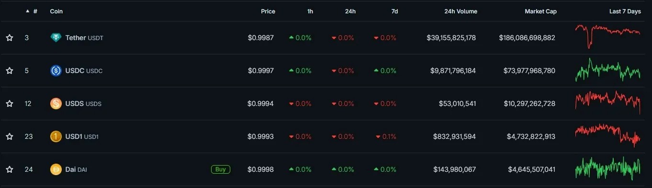Image resolution: width=652 pixels, height=188 pixels.
Task: Click the green Buy button for Dai
Action: (x=221, y=169)
